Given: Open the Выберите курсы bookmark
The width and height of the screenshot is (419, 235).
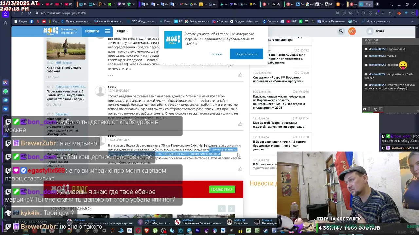Looking at the screenshot, I should [197, 21].
